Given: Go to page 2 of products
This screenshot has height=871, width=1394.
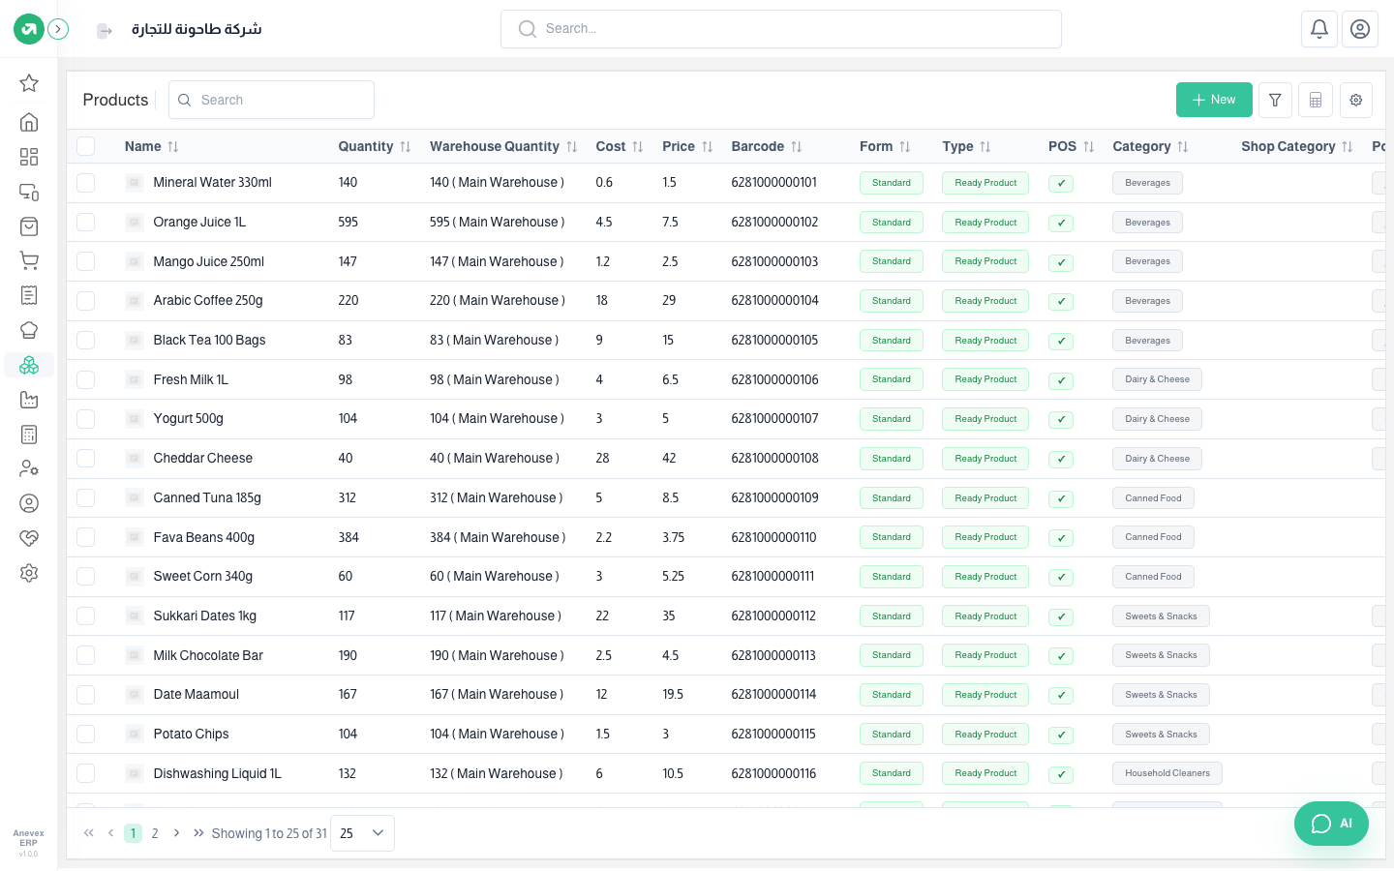Looking at the screenshot, I should click(x=155, y=833).
